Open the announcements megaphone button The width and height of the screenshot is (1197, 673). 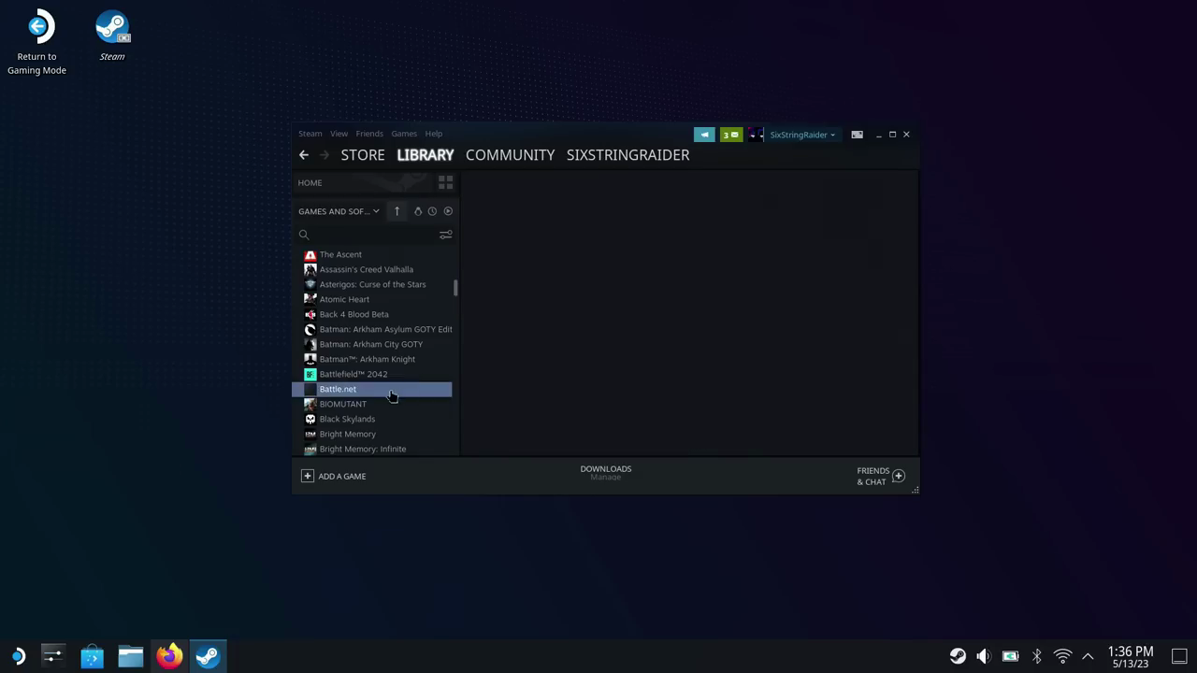[704, 135]
